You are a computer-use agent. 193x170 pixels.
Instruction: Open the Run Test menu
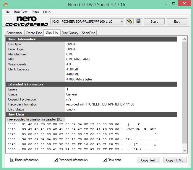[x=21, y=12]
